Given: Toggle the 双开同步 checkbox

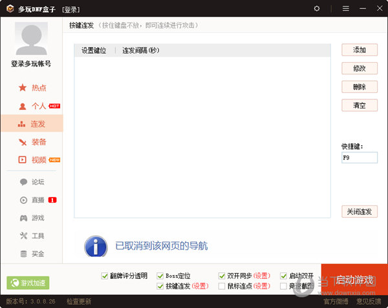Looking at the screenshot, I should coord(222,276).
